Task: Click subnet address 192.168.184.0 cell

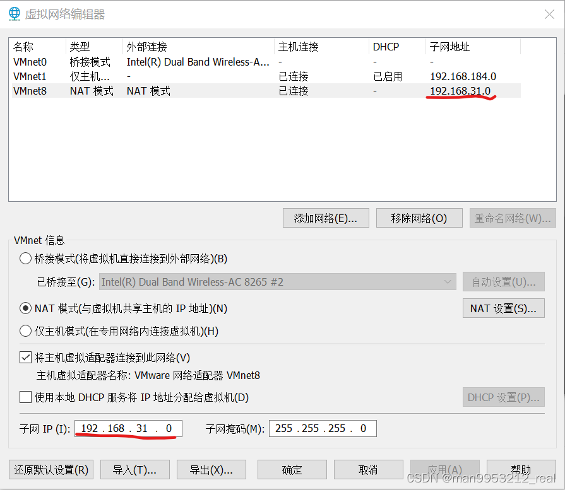Action: [x=463, y=76]
